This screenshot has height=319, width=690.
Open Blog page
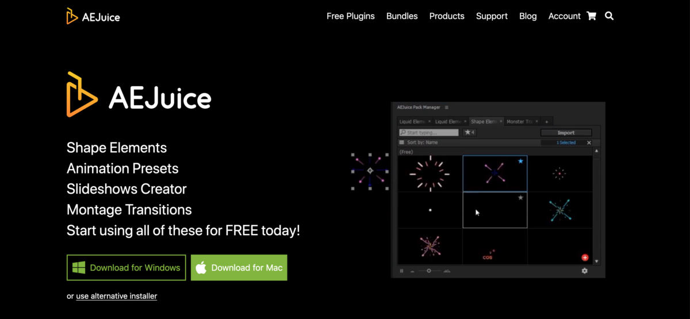(x=528, y=16)
